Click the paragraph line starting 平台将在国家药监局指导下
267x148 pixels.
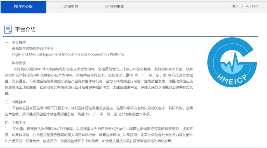[x=103, y=108]
